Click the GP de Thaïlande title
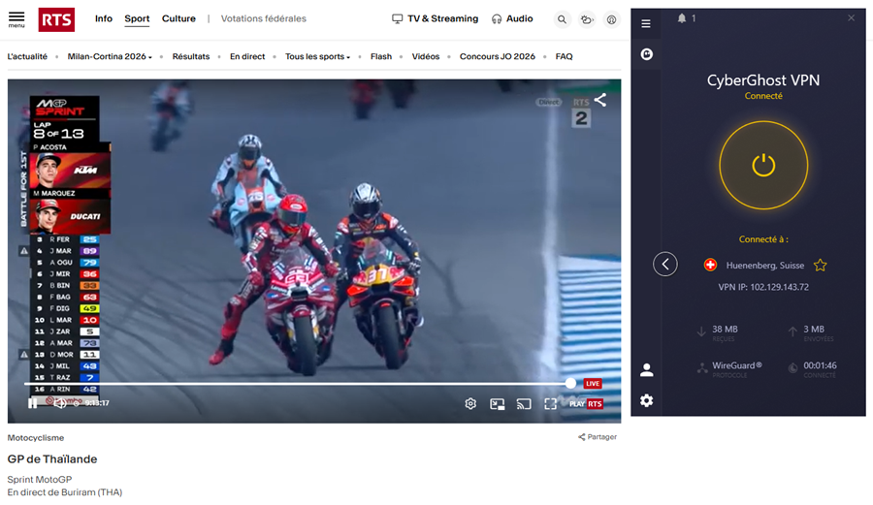This screenshot has height=505, width=873. point(52,458)
